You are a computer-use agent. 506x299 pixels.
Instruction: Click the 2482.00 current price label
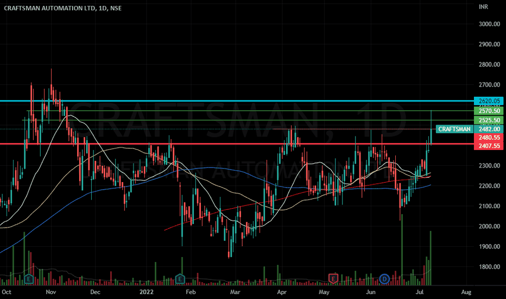pos(489,129)
